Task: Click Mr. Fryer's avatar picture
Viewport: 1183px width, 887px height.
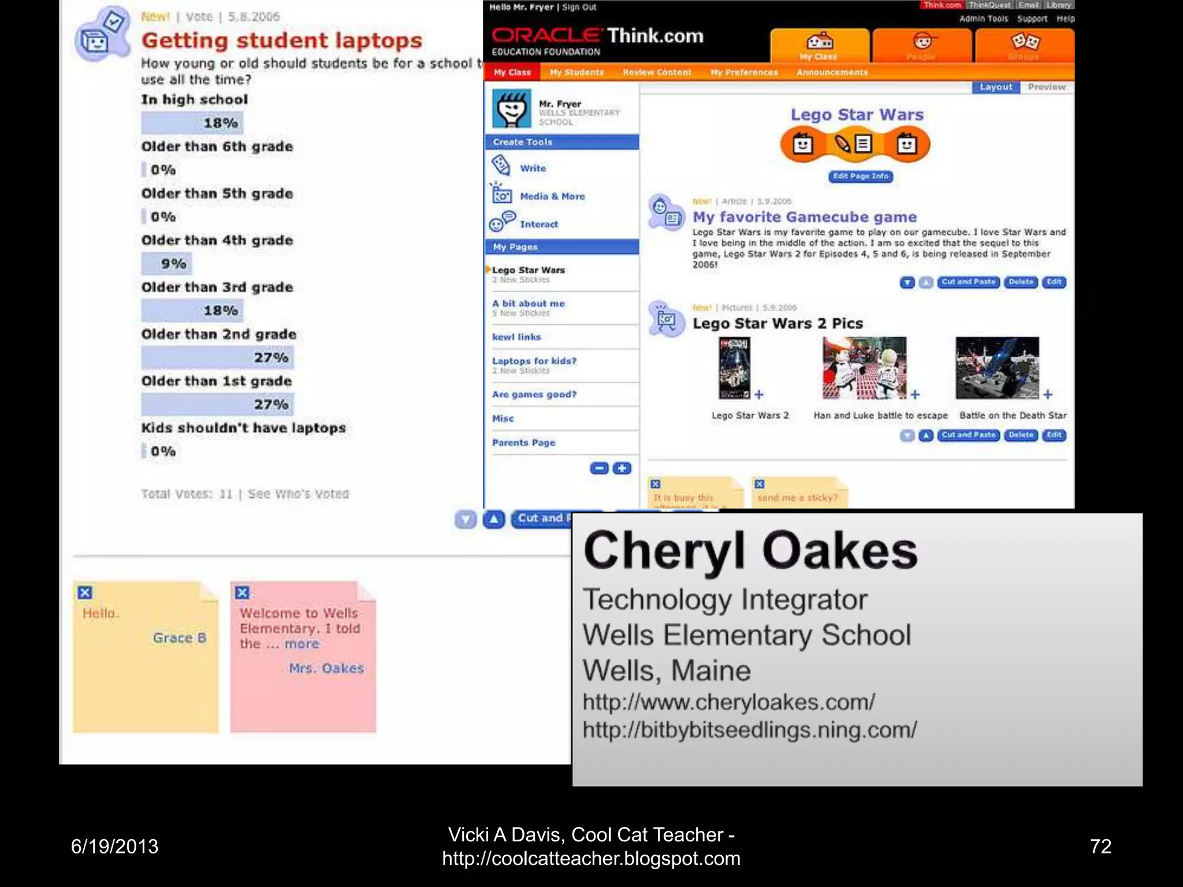Action: coord(512,108)
